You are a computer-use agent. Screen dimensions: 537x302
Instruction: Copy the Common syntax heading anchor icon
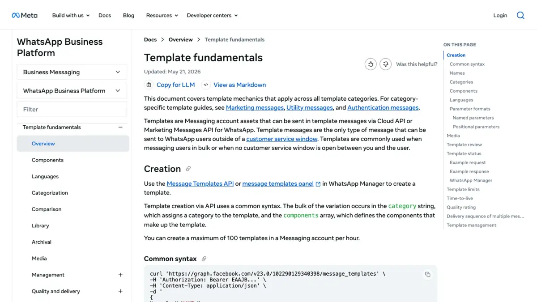click(x=204, y=259)
